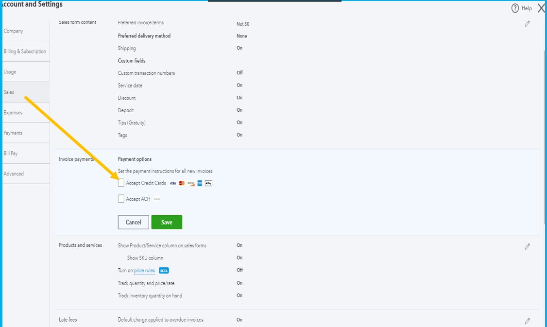Click the Products and services pencil icon
Viewport: 547px width, 327px height.
tap(527, 247)
